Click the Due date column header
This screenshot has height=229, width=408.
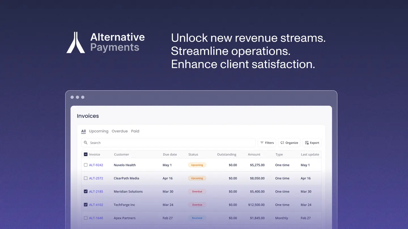pyautogui.click(x=170, y=155)
